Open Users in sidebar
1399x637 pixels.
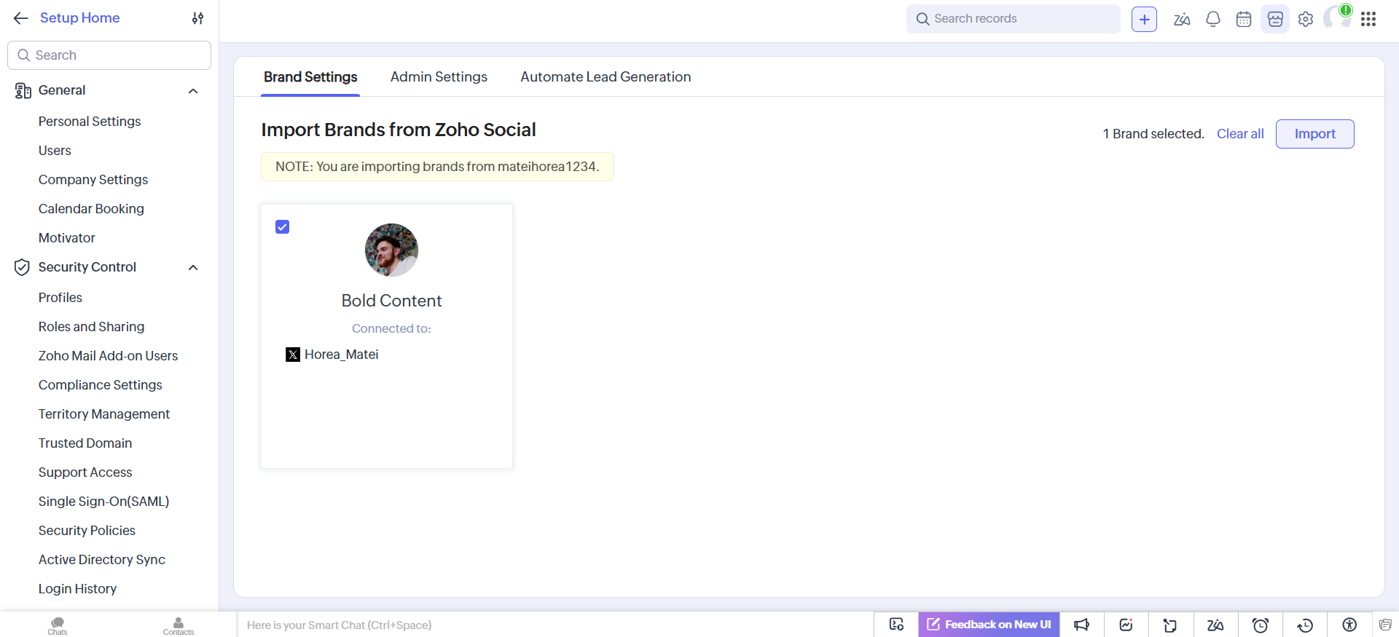(55, 151)
